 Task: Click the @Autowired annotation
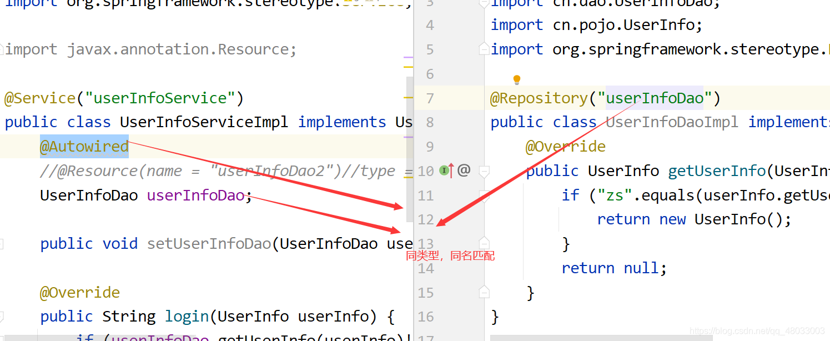click(x=84, y=147)
